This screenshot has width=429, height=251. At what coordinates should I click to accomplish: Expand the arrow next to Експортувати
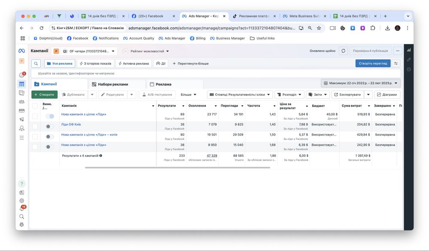click(368, 95)
